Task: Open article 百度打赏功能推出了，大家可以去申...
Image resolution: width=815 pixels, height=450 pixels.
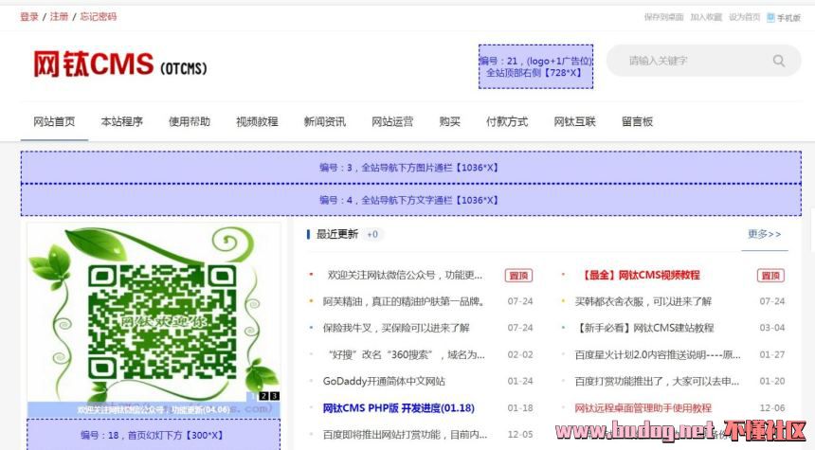Action: (x=657, y=382)
